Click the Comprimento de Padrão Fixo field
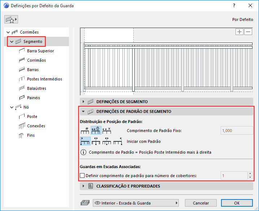This screenshot has height=211, width=259. point(237,131)
